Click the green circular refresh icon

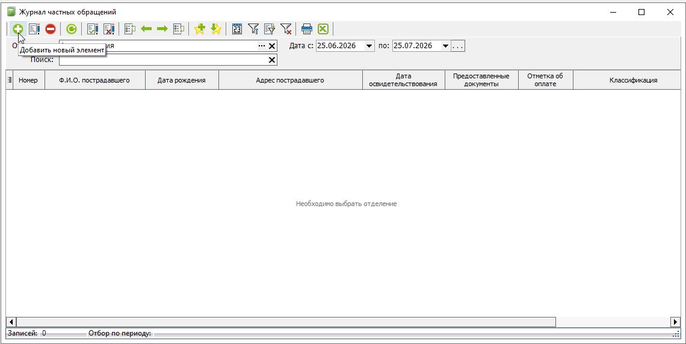(x=72, y=30)
